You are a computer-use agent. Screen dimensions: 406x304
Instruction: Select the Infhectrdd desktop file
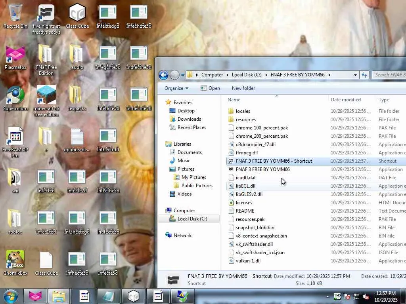(x=108, y=140)
